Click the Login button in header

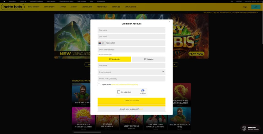tap(245, 7)
